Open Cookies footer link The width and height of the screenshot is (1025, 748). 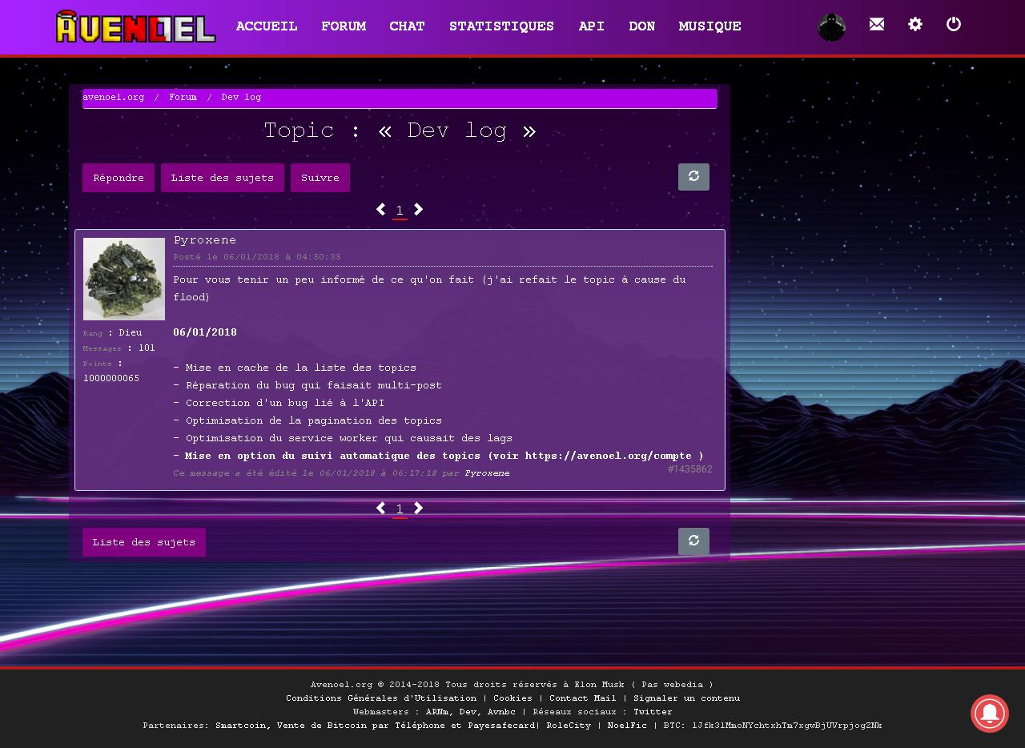[x=512, y=698]
